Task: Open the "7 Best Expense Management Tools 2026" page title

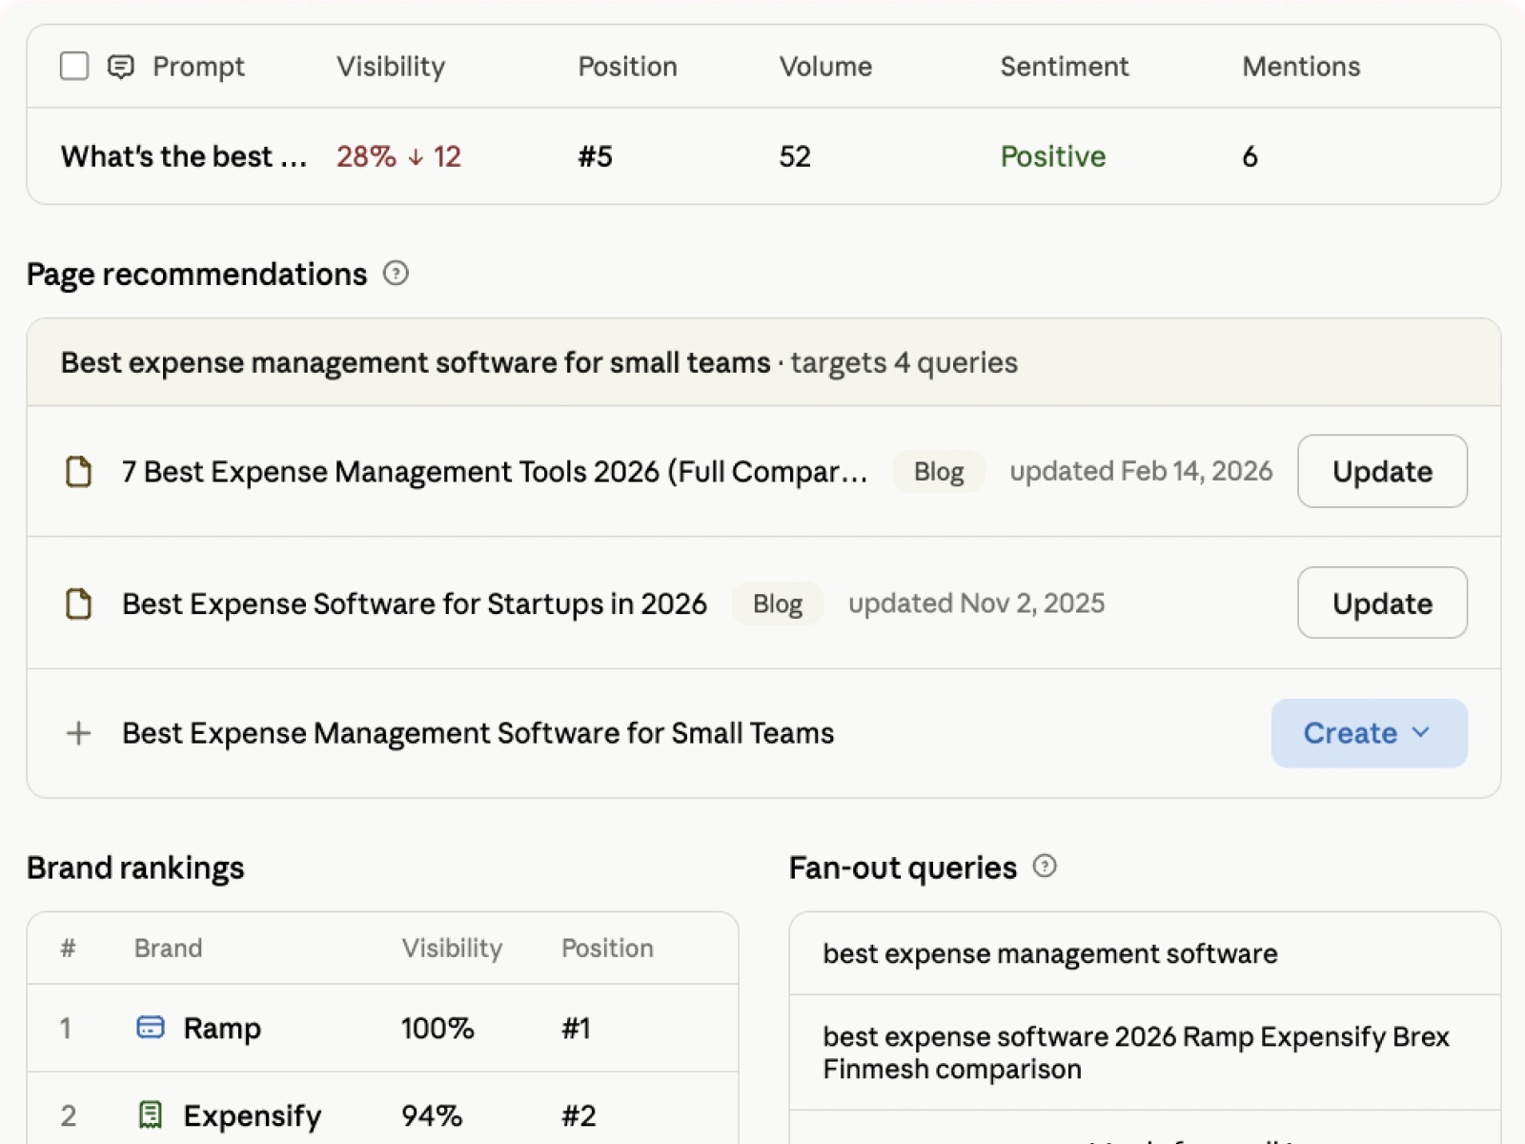Action: (495, 472)
